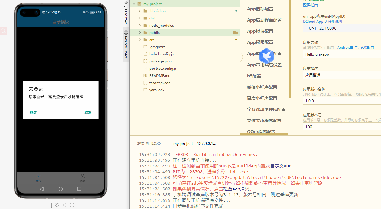Click the blue bird floating icon

pyautogui.click(x=266, y=56)
